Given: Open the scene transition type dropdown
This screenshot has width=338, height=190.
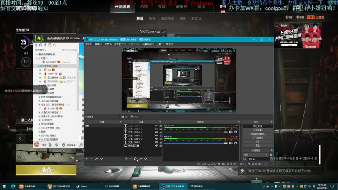Looking at the screenshot, I should 256,155.
